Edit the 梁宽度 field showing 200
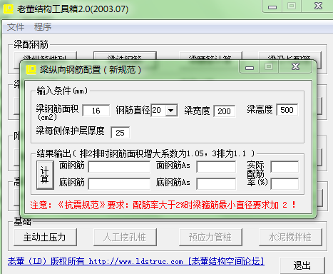333x274 pixels. tap(225, 111)
